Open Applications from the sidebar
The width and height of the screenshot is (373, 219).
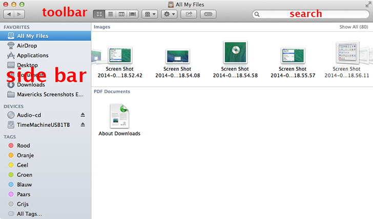(x=46, y=55)
